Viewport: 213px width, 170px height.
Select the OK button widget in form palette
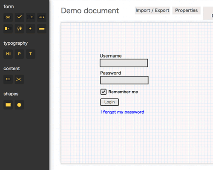pyautogui.click(x=8, y=17)
